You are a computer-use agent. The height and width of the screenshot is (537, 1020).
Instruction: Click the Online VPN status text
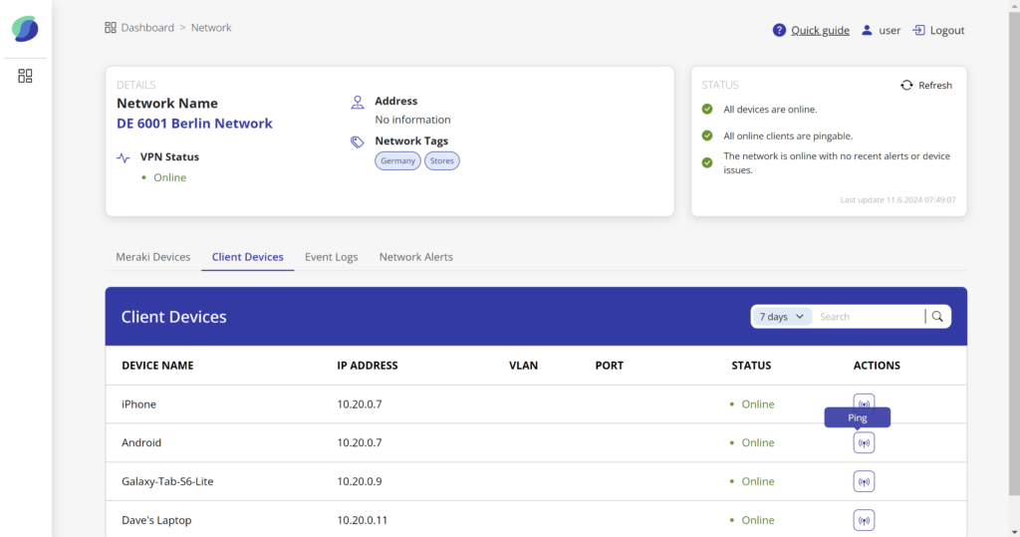pyautogui.click(x=169, y=177)
